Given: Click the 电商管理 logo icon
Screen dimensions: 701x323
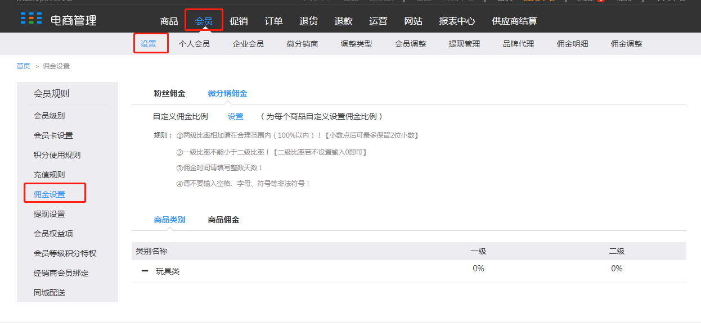Looking at the screenshot, I should pyautogui.click(x=31, y=18).
